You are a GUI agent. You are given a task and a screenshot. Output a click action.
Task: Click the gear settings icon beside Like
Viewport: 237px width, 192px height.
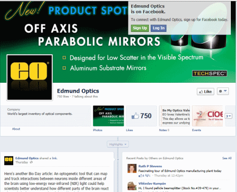click(220, 91)
